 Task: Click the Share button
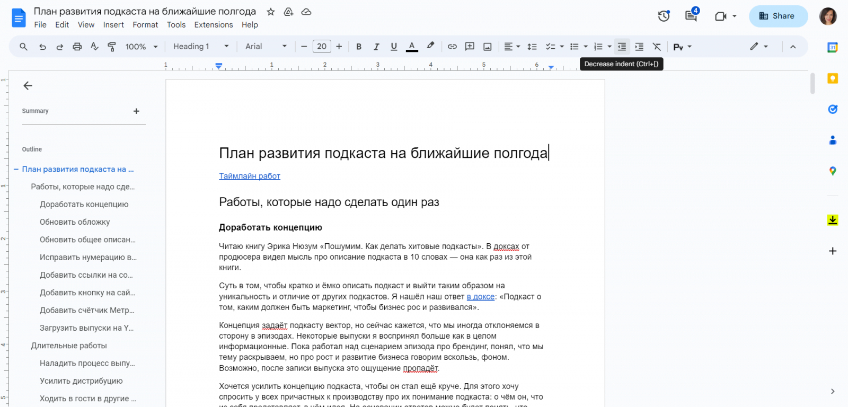tap(778, 16)
